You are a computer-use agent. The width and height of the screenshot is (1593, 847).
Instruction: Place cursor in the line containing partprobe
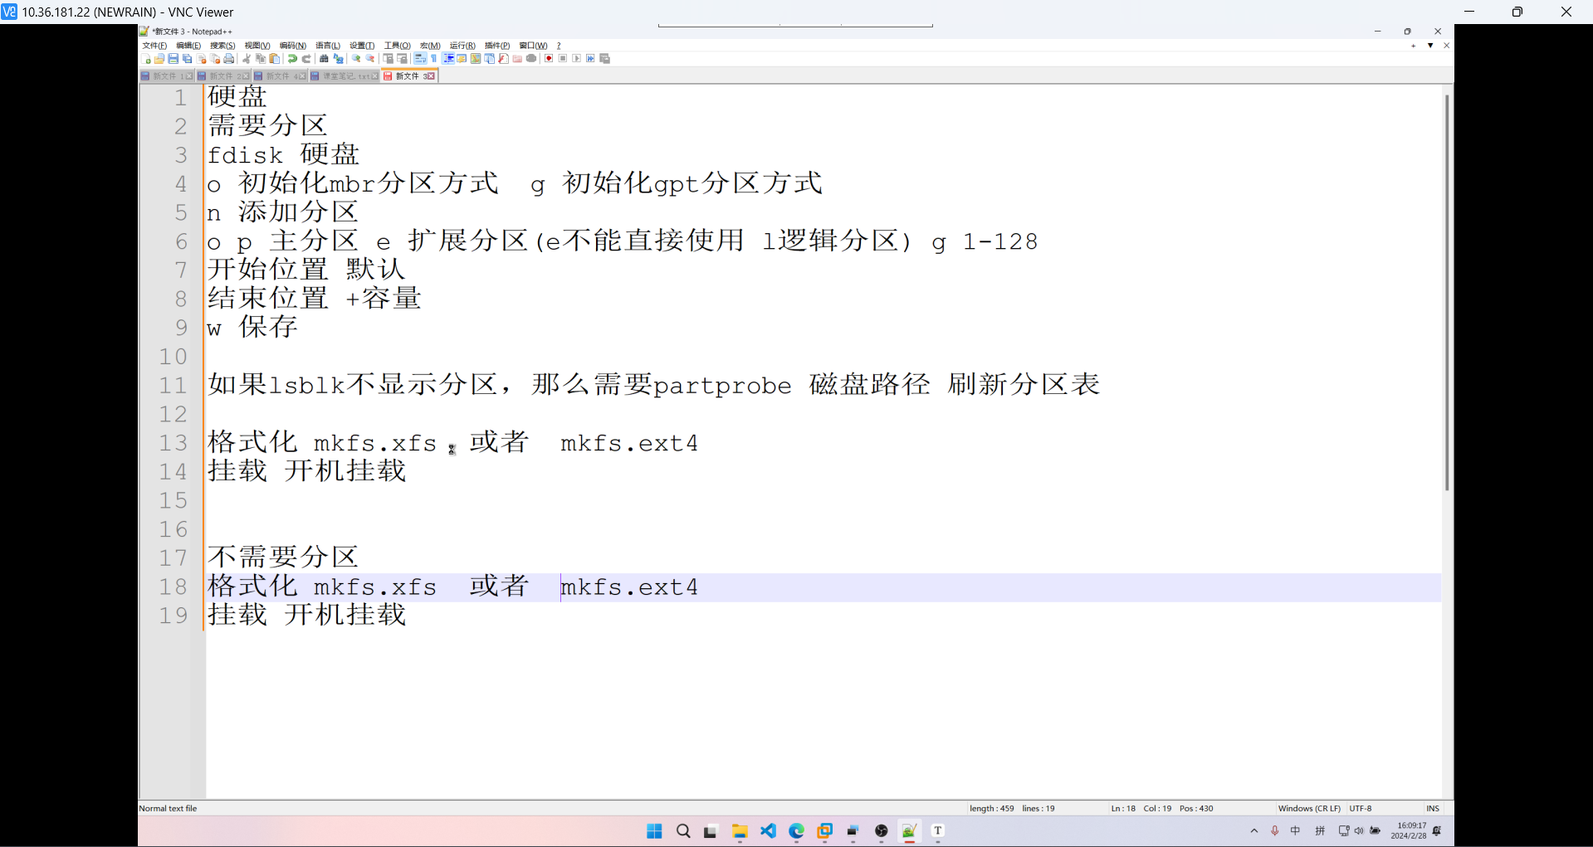(x=654, y=385)
